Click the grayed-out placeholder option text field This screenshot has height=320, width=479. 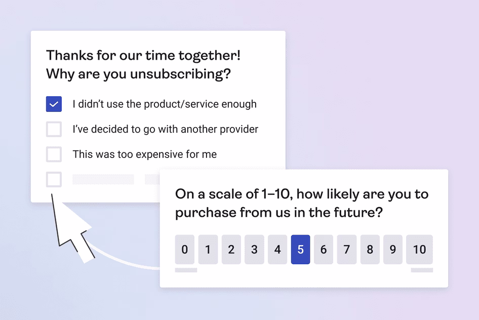point(103,179)
